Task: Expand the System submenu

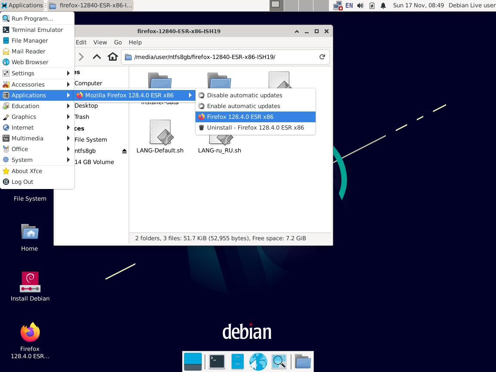Action: click(x=37, y=160)
